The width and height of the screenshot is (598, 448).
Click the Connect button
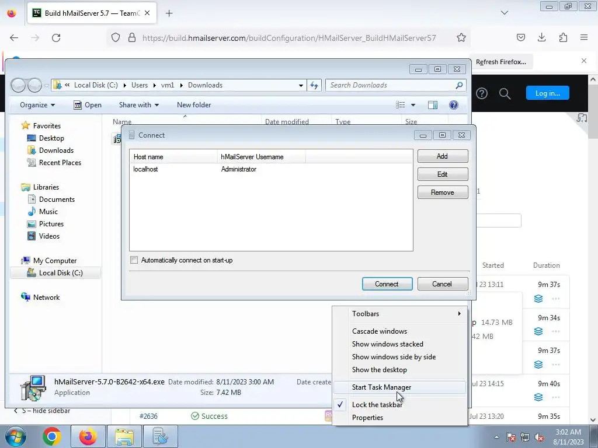pos(387,284)
